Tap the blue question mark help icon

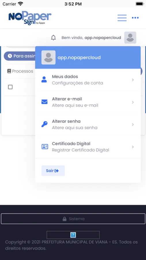pos(73,235)
